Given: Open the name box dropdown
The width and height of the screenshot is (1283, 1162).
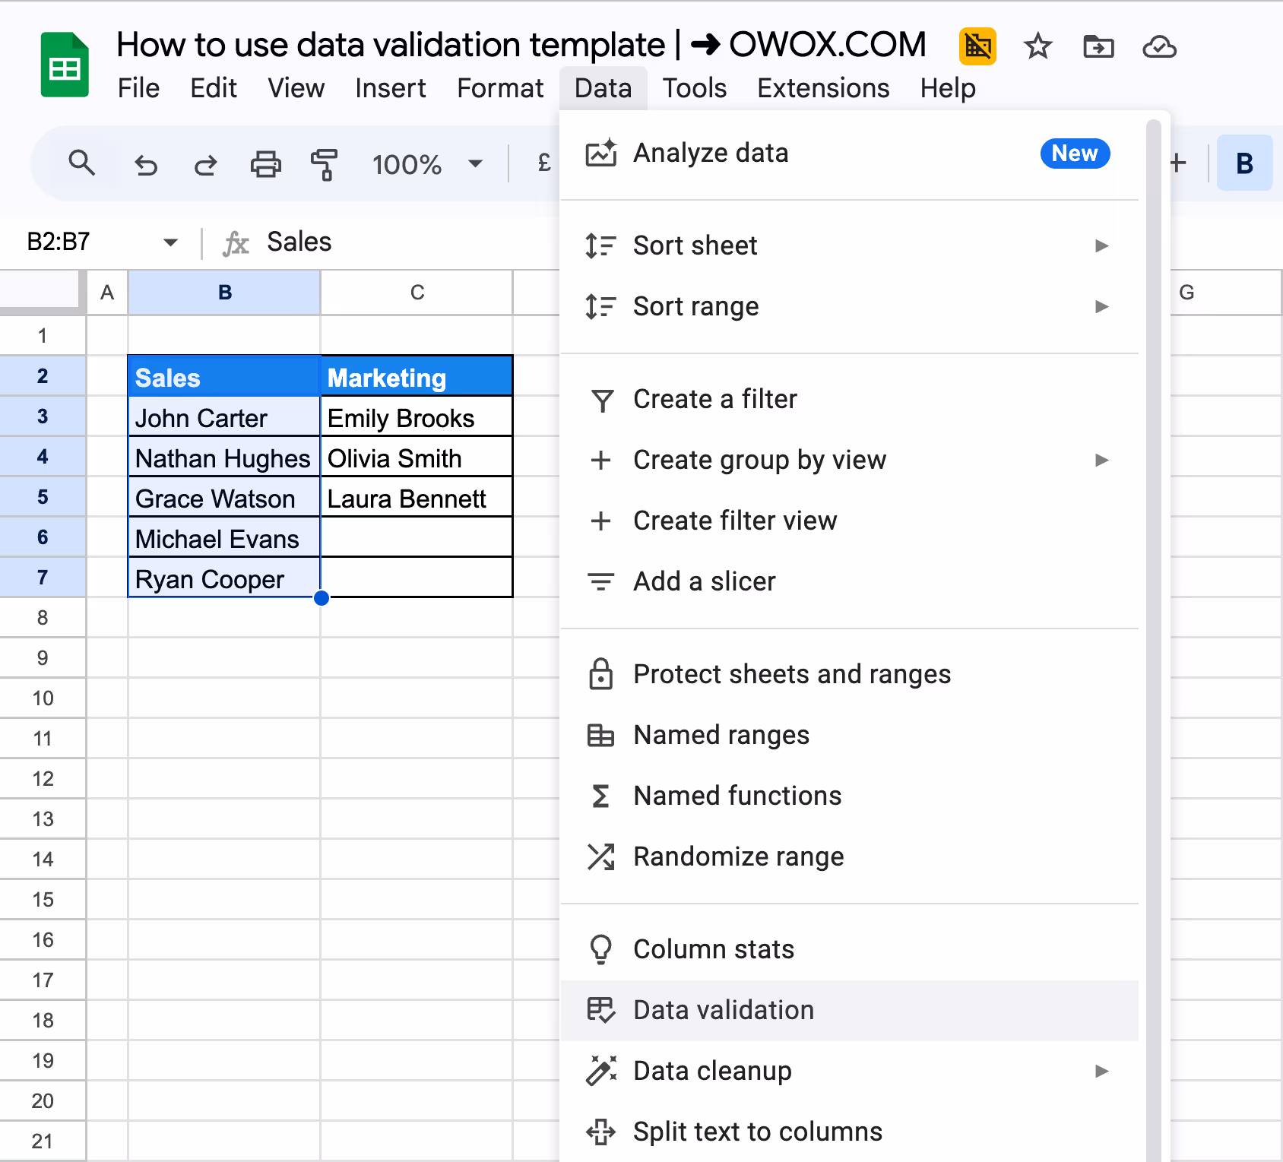Looking at the screenshot, I should pos(171,242).
